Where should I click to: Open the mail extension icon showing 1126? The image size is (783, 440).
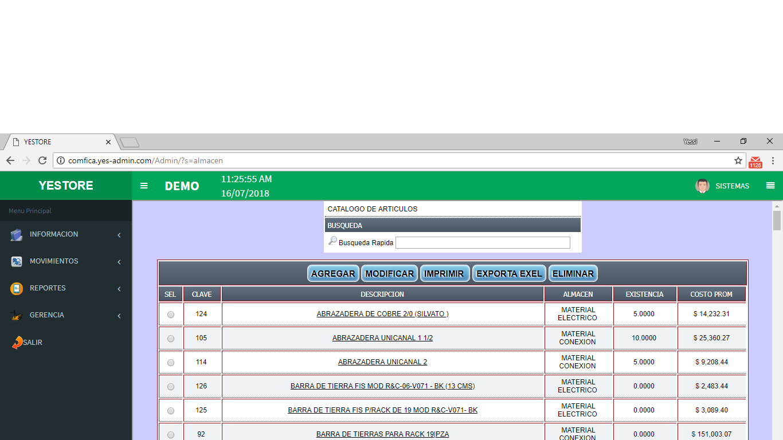pos(755,162)
